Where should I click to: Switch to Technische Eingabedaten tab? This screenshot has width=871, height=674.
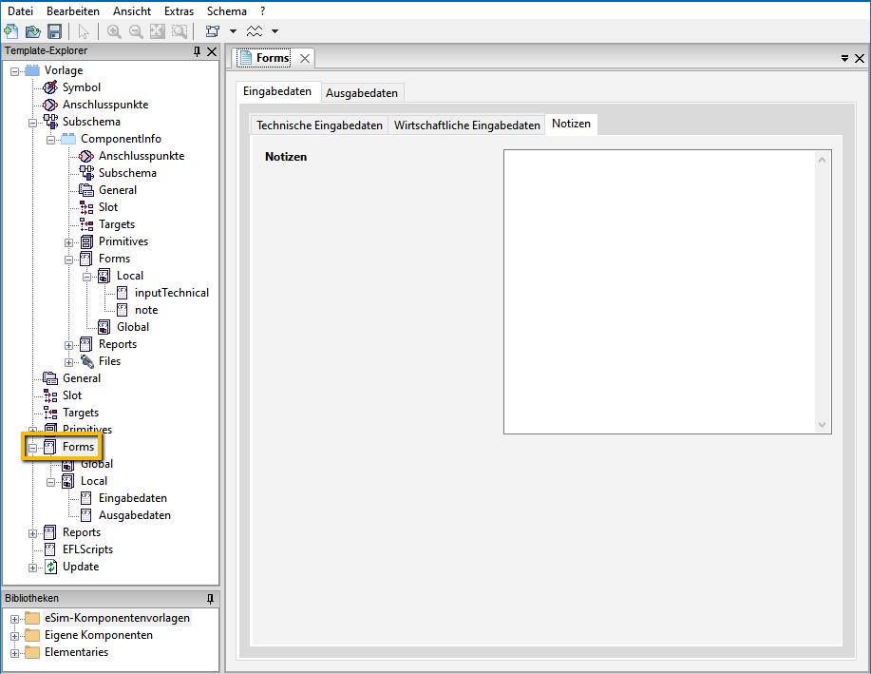pos(319,125)
